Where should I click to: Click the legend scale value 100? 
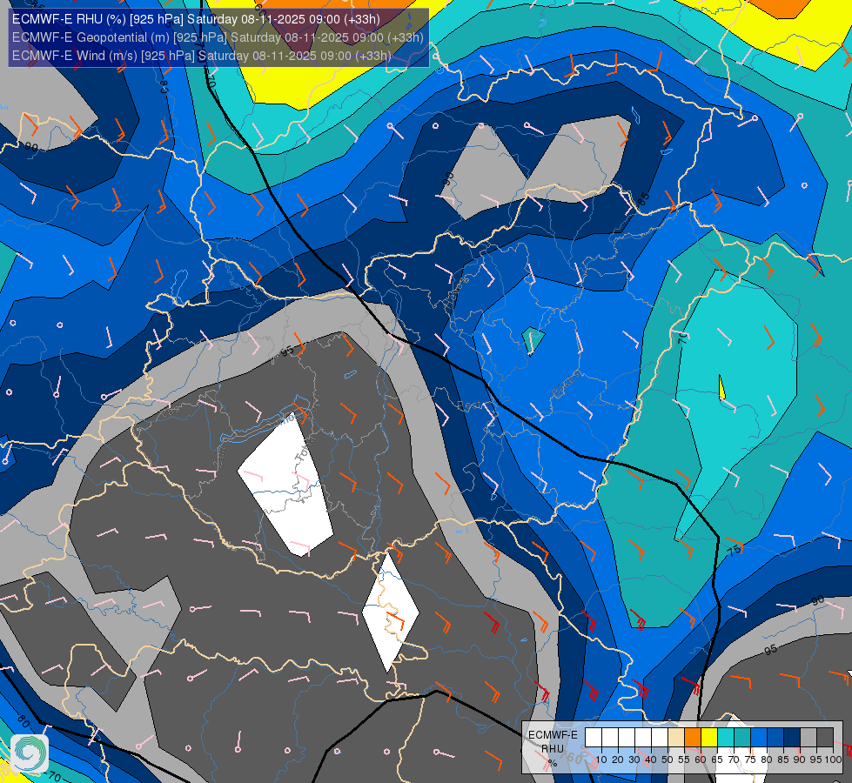pos(834,760)
